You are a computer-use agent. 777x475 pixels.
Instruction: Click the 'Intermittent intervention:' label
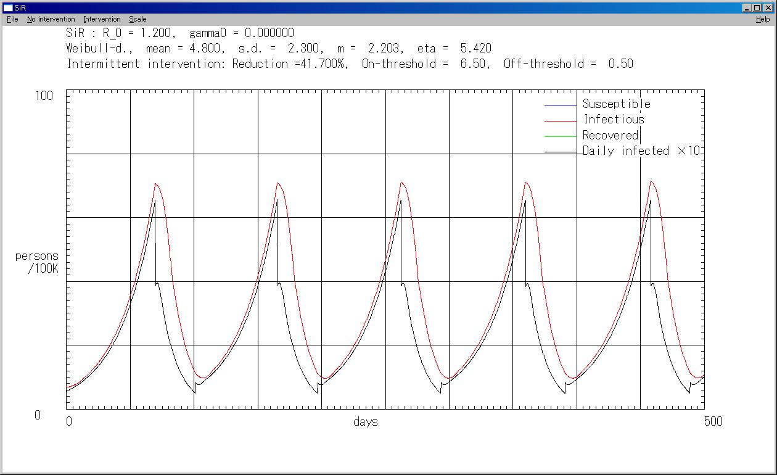[x=147, y=64]
